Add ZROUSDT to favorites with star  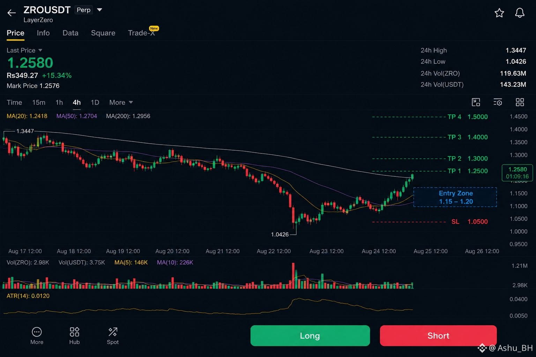pos(499,13)
